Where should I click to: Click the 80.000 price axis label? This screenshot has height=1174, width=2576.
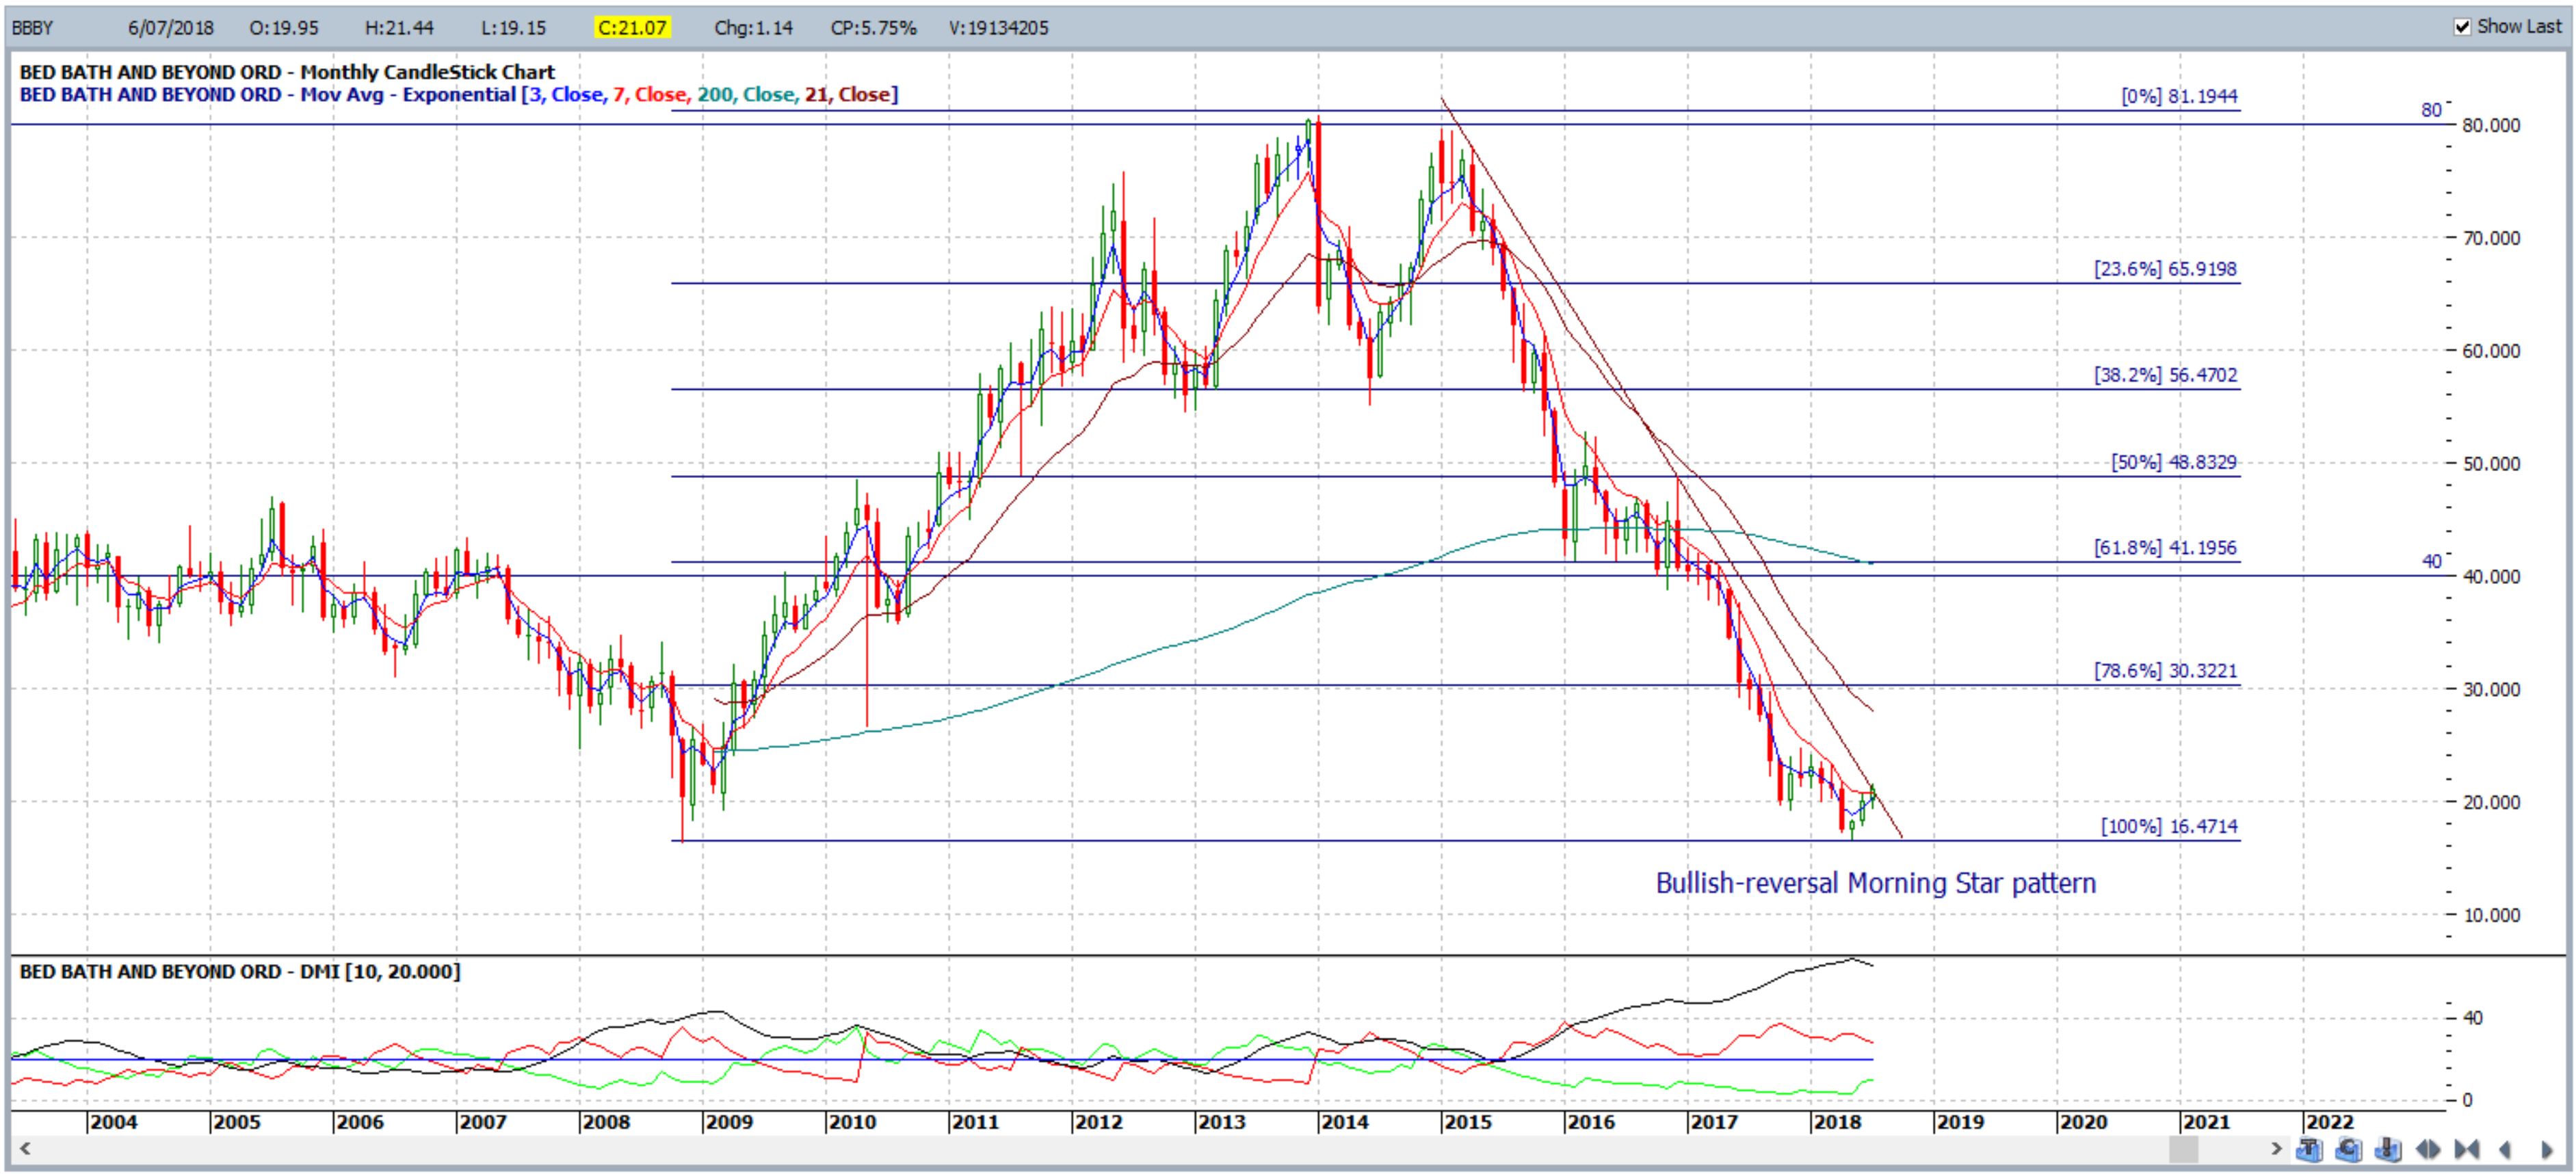tap(2490, 126)
